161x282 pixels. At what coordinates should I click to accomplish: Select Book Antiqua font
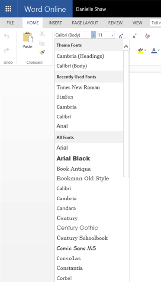coord(89,169)
